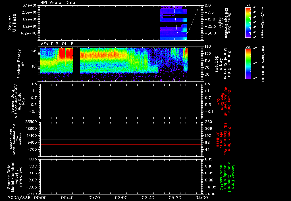Click the "18800" scanner position tick value
This screenshot has width=291, height=201.
coord(32,129)
